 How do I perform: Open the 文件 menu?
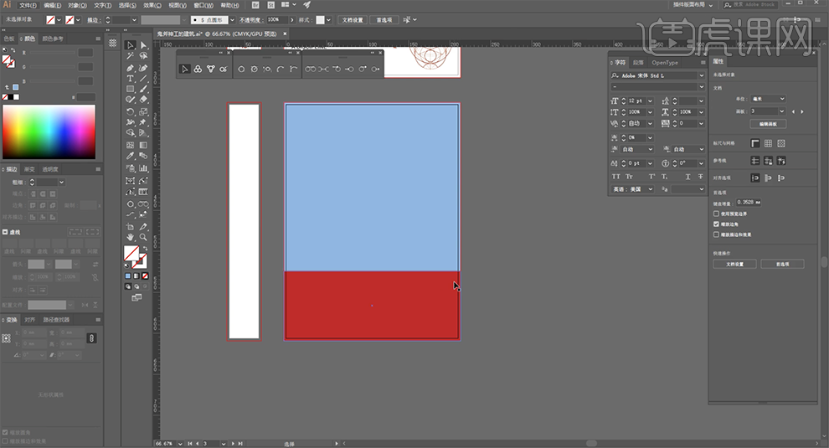(x=28, y=5)
